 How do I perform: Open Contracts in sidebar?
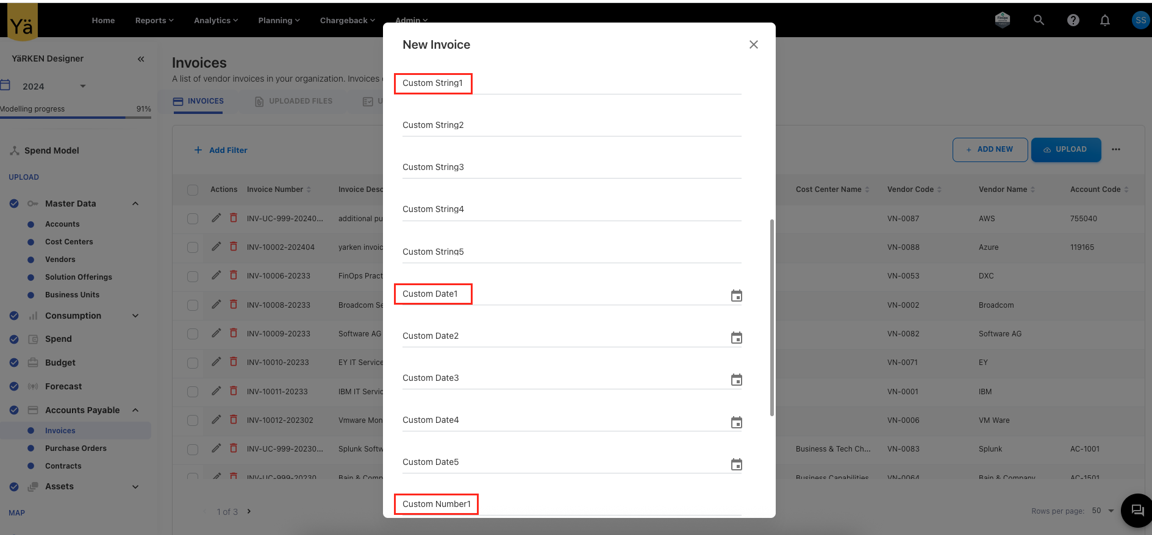63,466
